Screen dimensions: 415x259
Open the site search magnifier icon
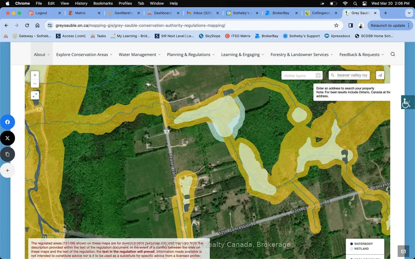click(x=393, y=54)
